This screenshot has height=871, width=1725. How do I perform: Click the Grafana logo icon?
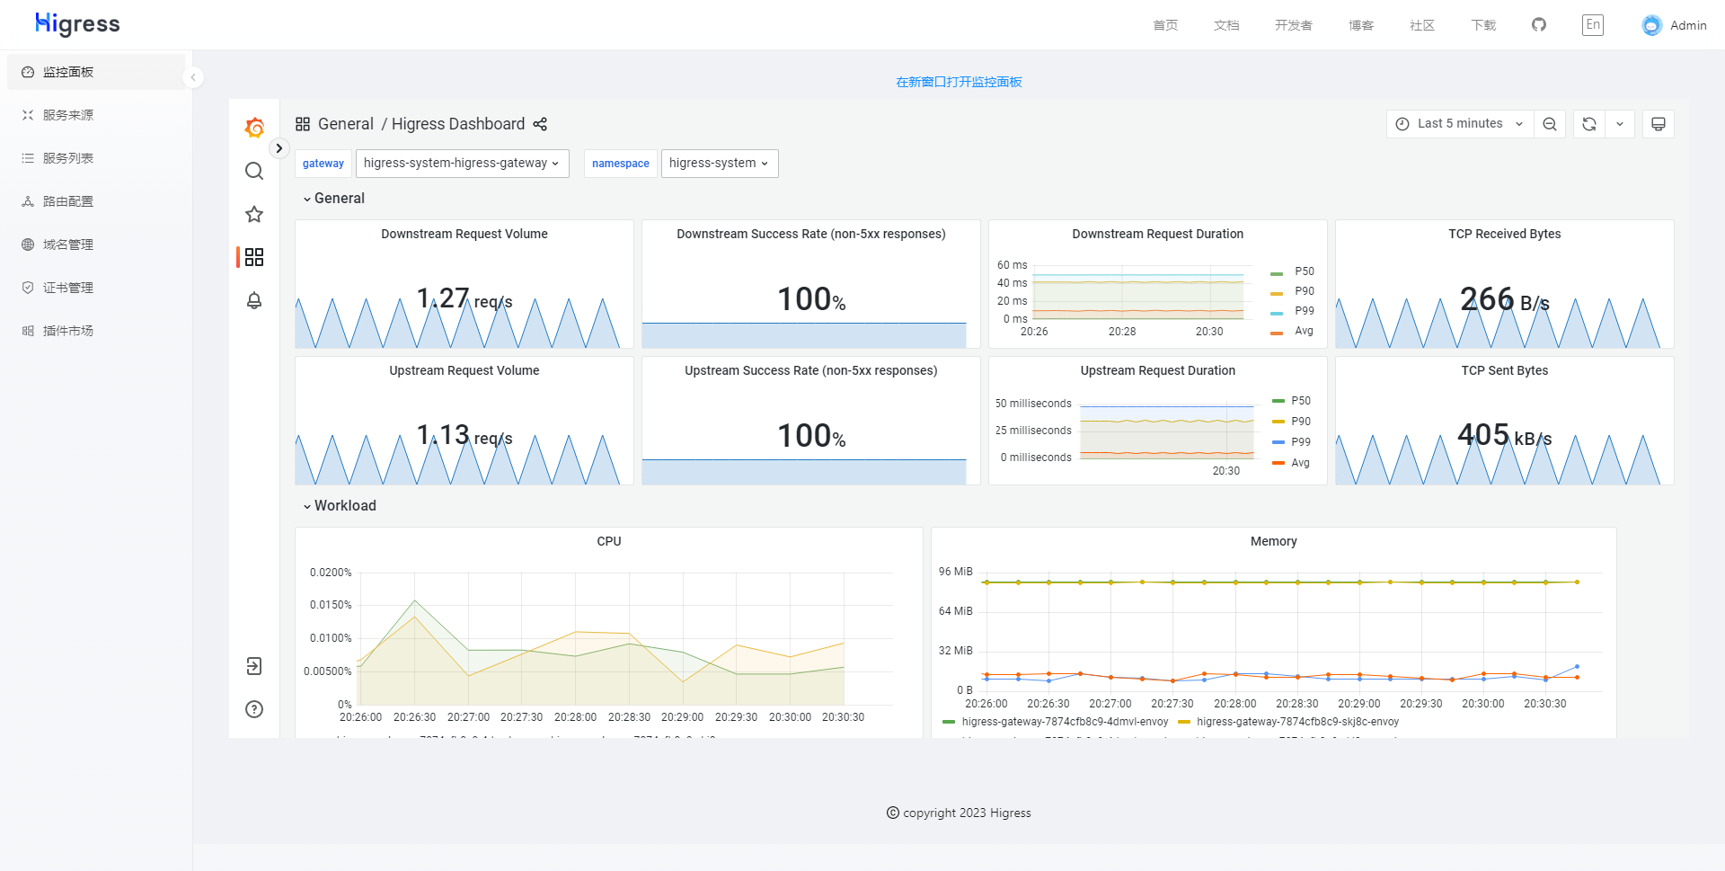coord(254,128)
